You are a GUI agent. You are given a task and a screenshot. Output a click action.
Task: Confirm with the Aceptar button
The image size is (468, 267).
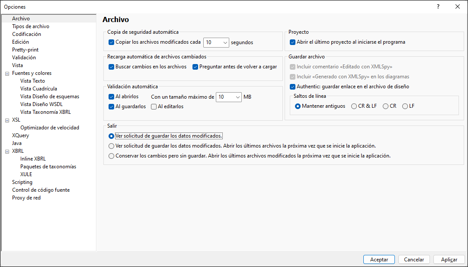[x=379, y=260]
